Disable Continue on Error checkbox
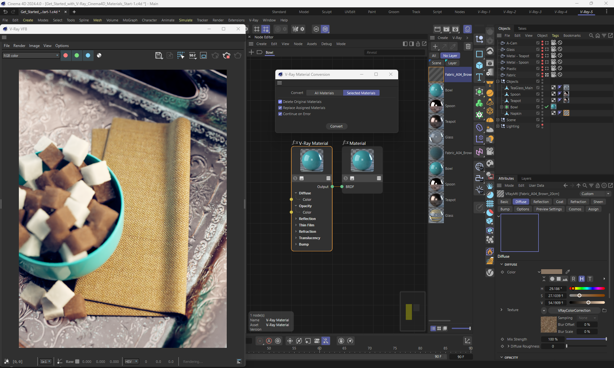This screenshot has height=368, width=614. 280,114
